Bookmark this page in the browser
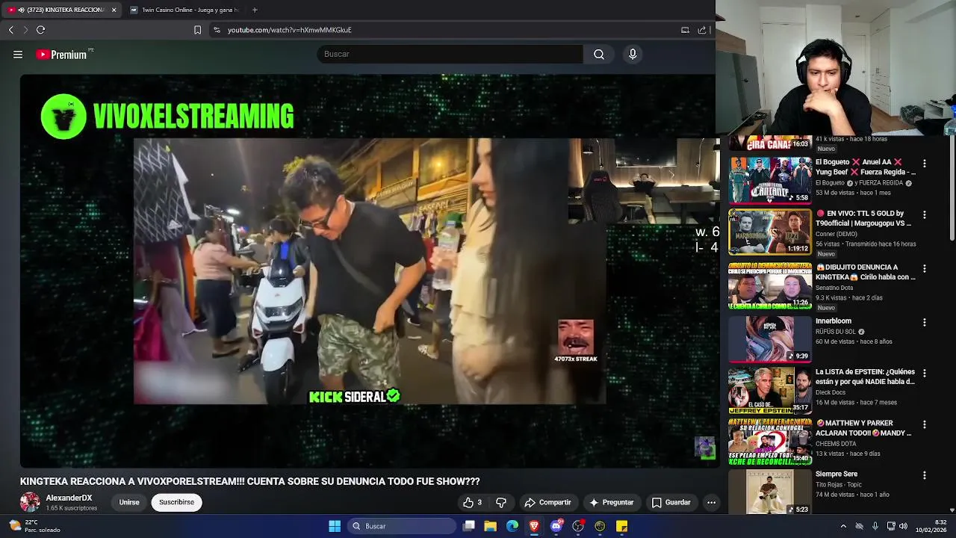The image size is (956, 538). click(197, 30)
